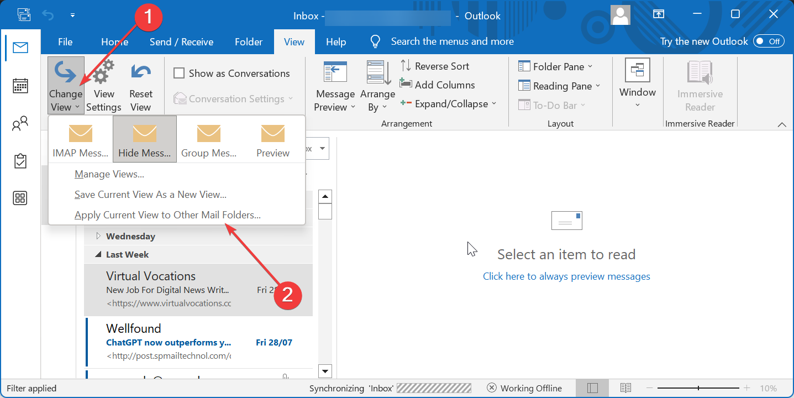Switch to Normal view in status bar

click(592, 388)
